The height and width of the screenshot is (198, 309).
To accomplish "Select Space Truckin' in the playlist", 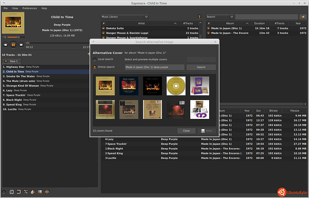I will coord(46,95).
